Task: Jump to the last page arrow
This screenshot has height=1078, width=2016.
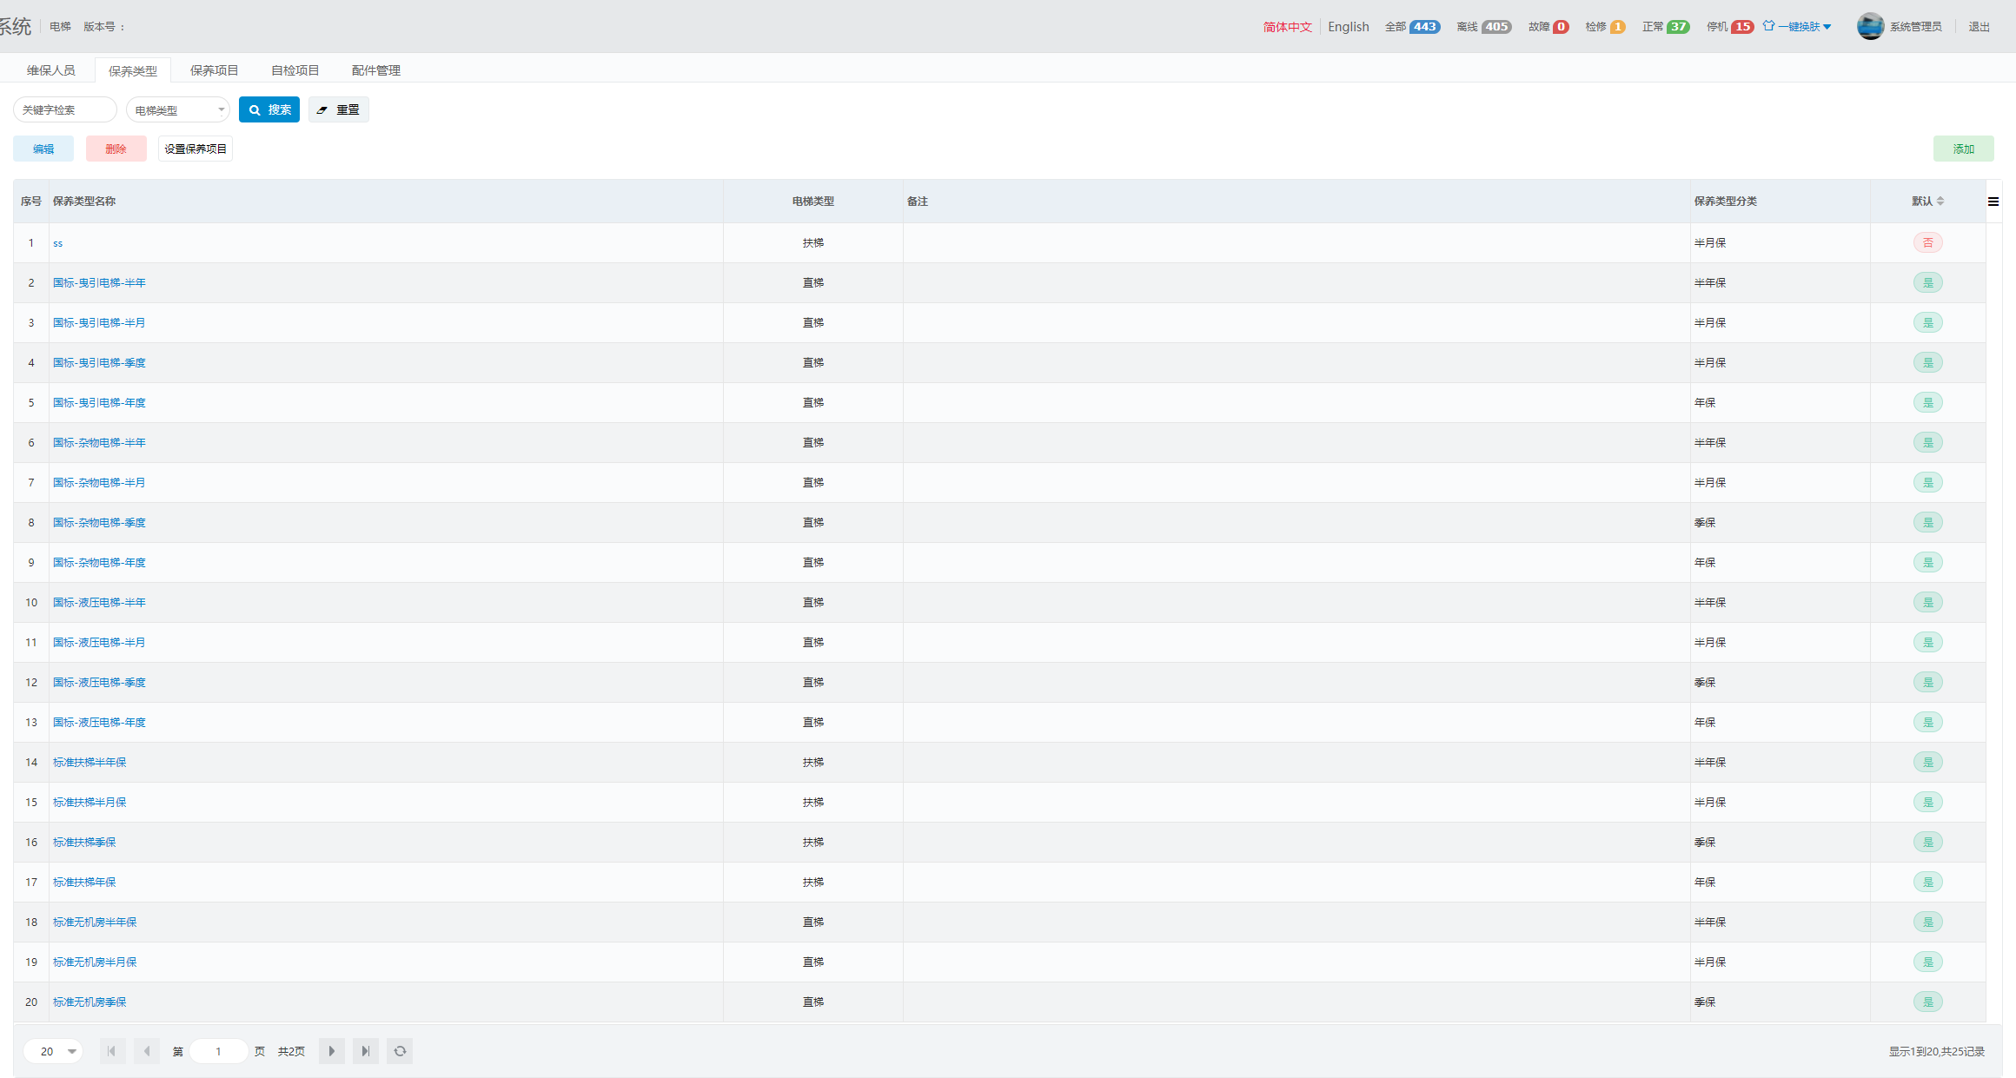Action: (x=365, y=1051)
